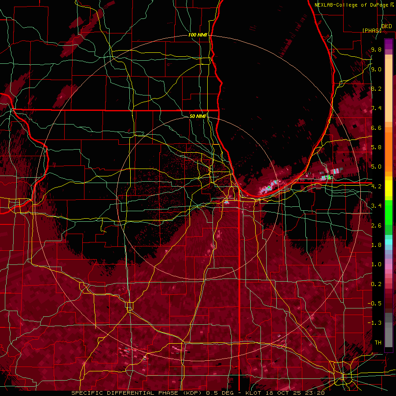Click the 4.2 value on color scale
Screen dimensions: 396x396
376,187
